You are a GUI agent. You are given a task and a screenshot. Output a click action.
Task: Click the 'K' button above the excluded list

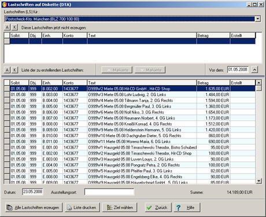(x=15, y=27)
